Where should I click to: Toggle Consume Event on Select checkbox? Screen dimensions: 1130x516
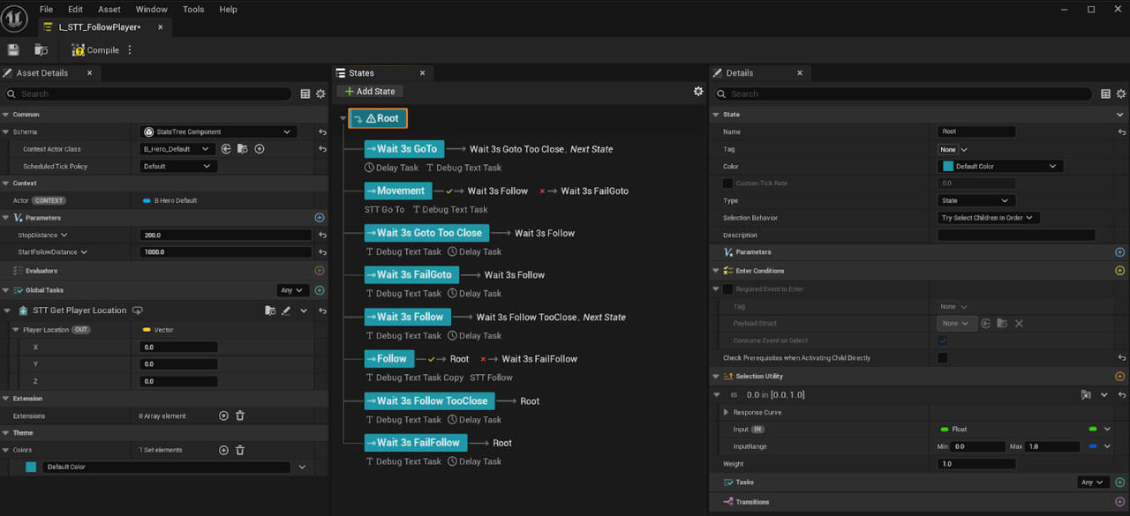[943, 340]
